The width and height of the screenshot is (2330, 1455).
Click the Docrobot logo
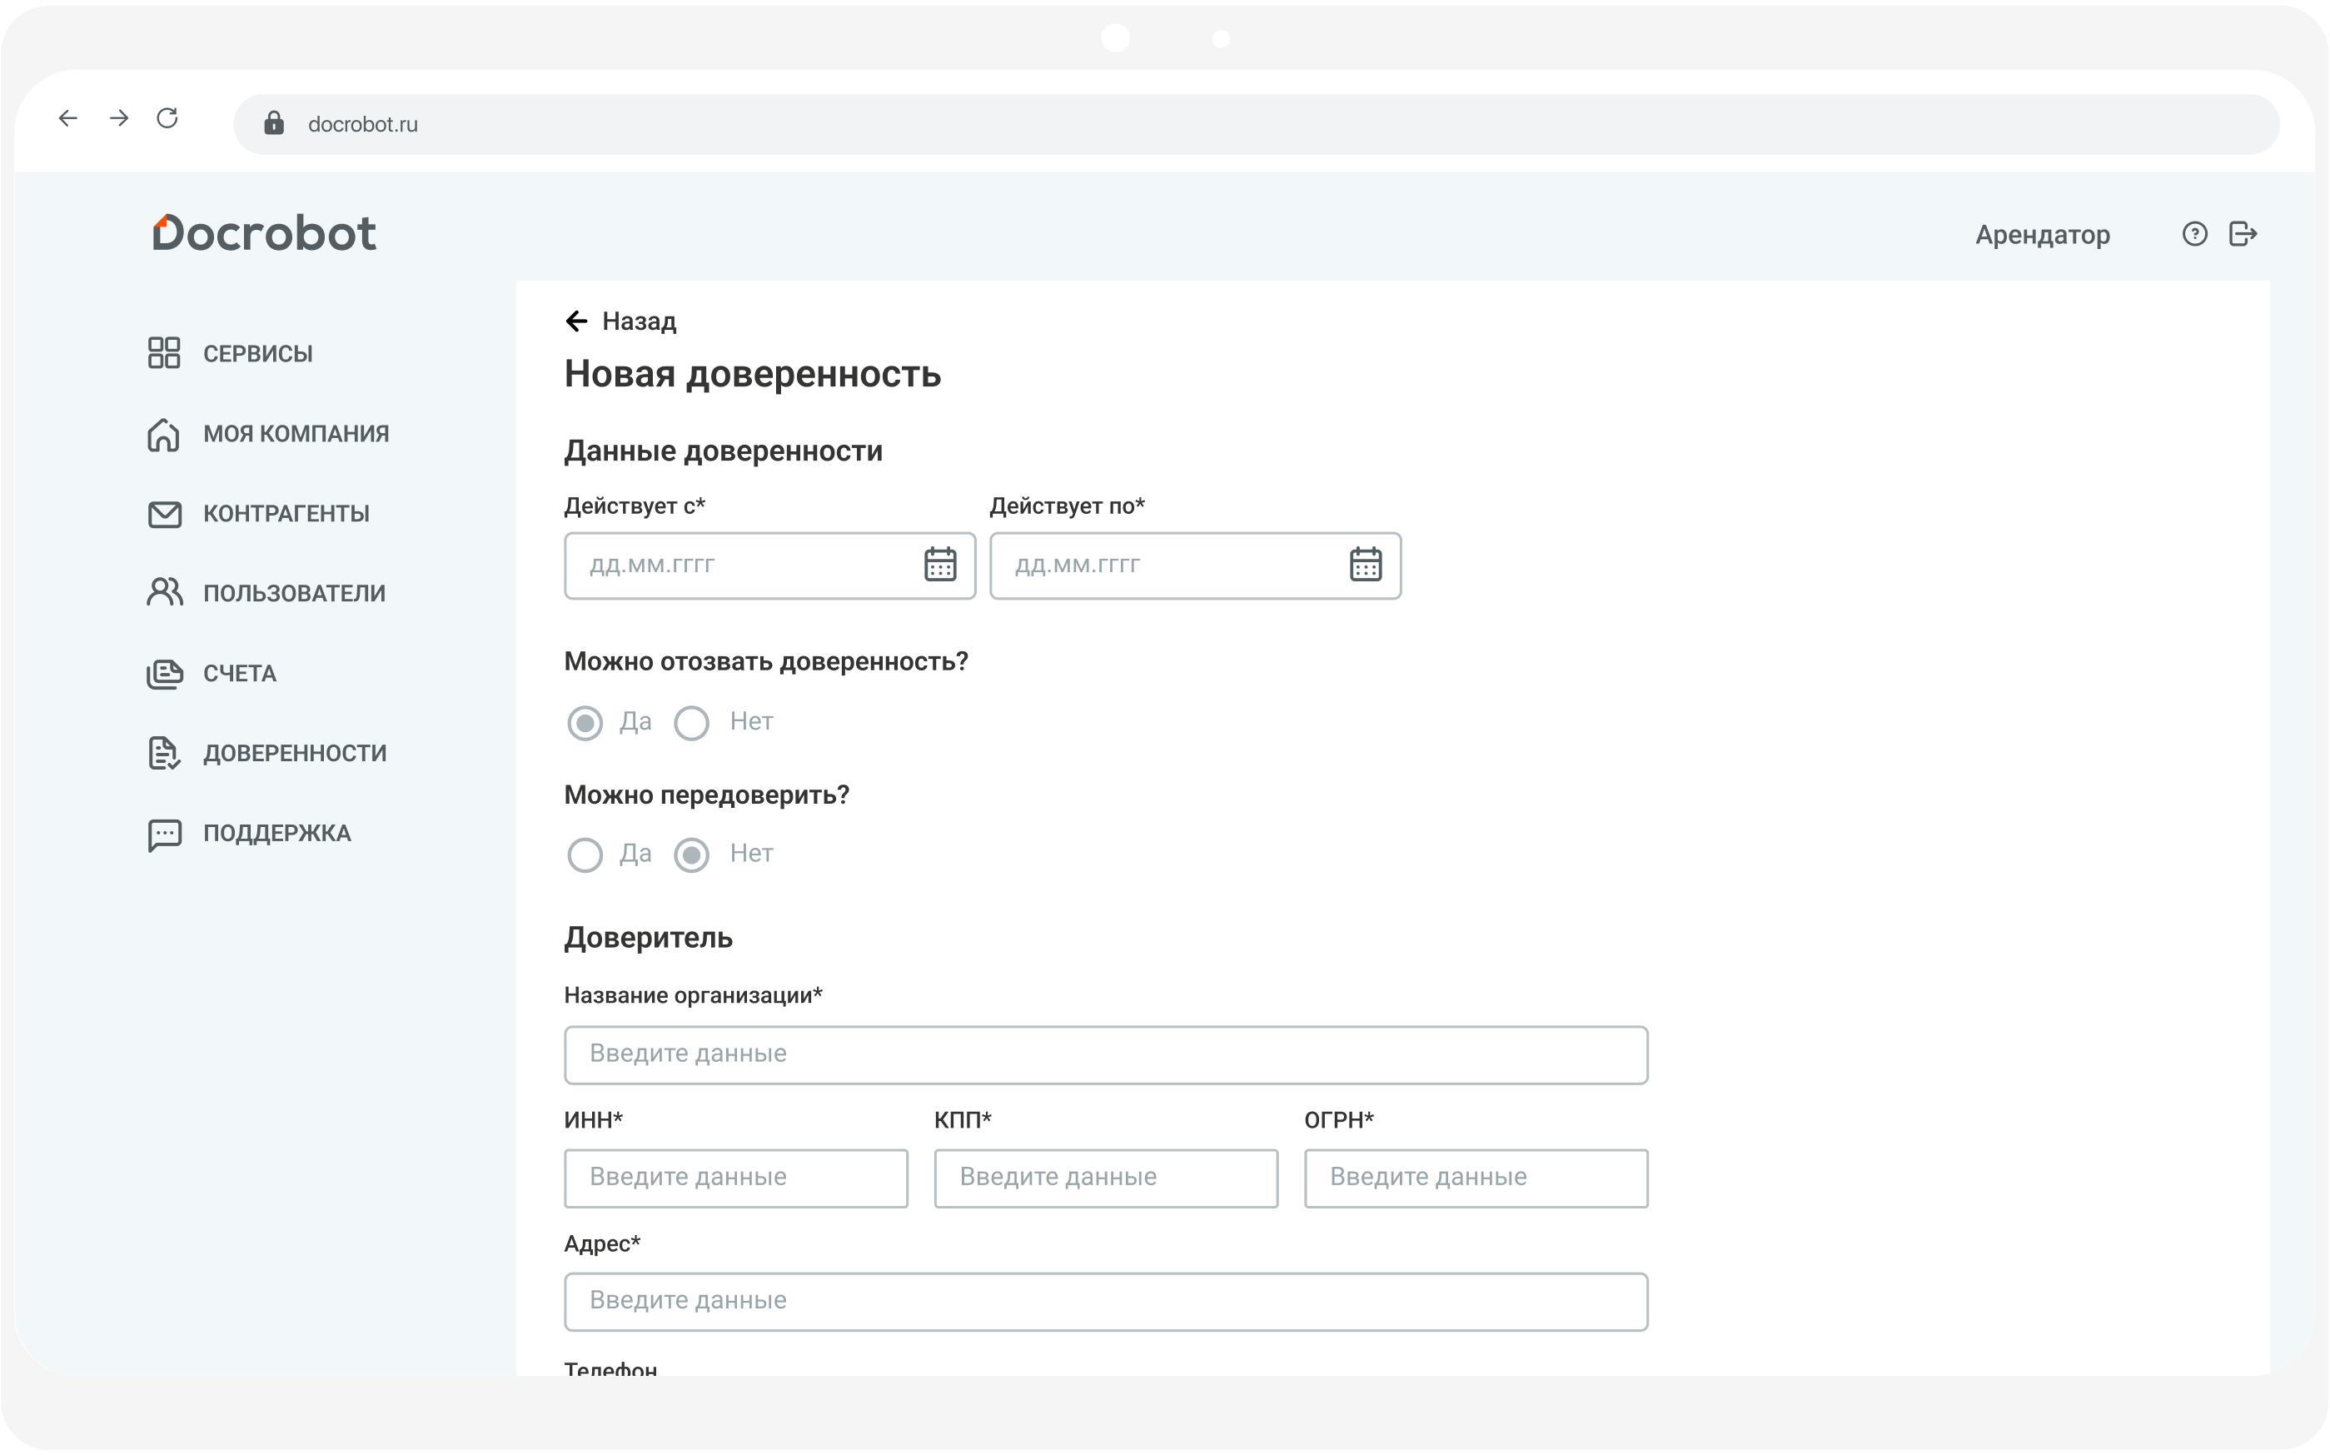(x=265, y=234)
